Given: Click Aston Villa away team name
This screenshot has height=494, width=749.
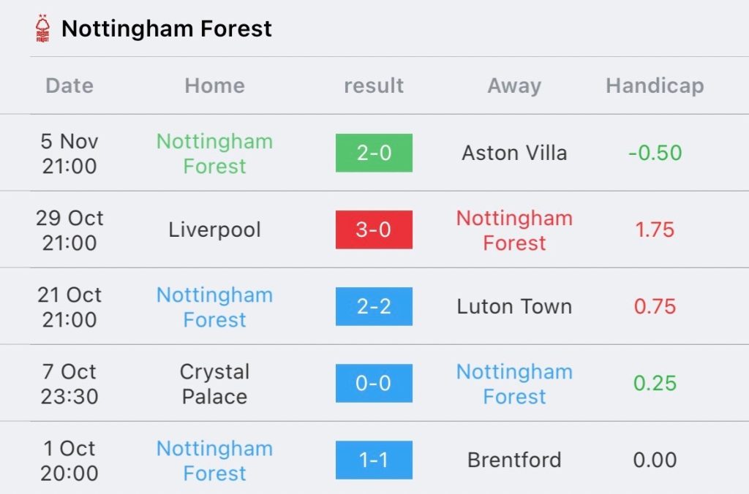Looking at the screenshot, I should (514, 153).
